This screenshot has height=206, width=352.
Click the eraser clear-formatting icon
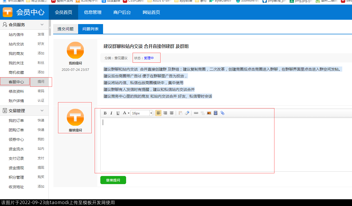pos(187,113)
